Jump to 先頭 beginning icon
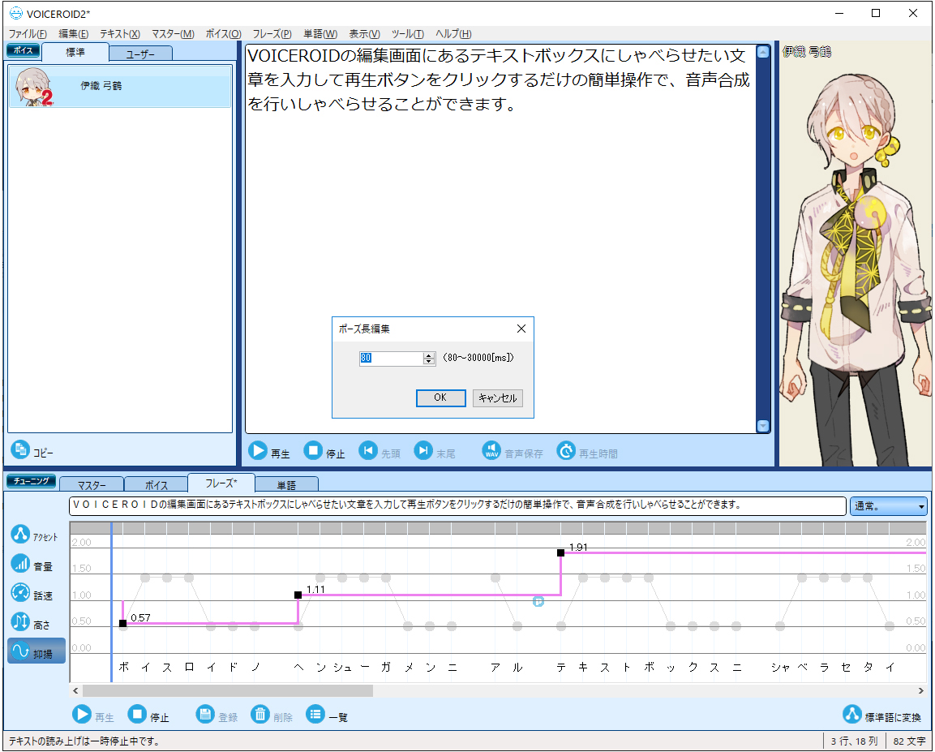The height and width of the screenshot is (752, 935). coord(368,451)
